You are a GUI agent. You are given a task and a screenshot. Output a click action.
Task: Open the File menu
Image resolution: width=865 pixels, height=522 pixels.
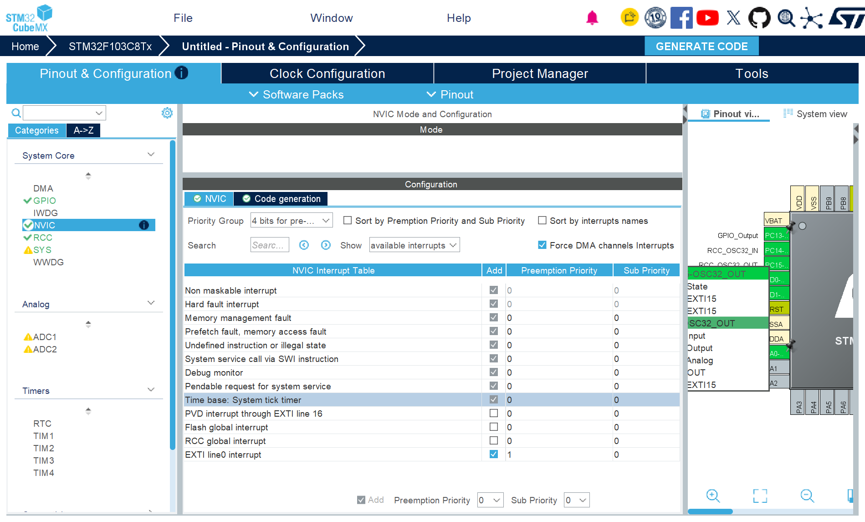183,18
